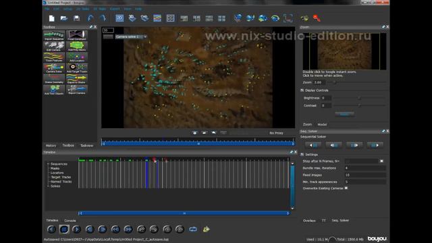Undo the last action in the toolbar
This screenshot has width=432, height=243.
click(90, 18)
